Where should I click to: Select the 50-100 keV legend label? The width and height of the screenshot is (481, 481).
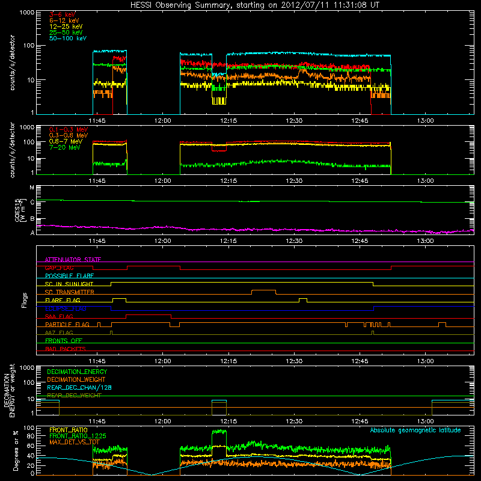click(67, 38)
